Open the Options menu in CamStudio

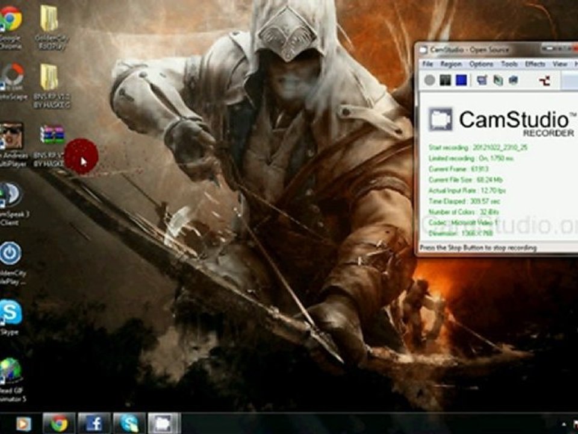pos(481,64)
